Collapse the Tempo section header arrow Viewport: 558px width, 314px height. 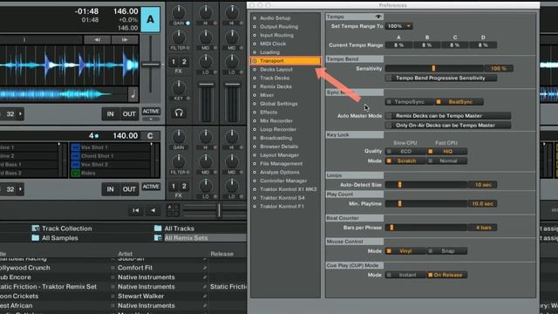[x=378, y=17]
